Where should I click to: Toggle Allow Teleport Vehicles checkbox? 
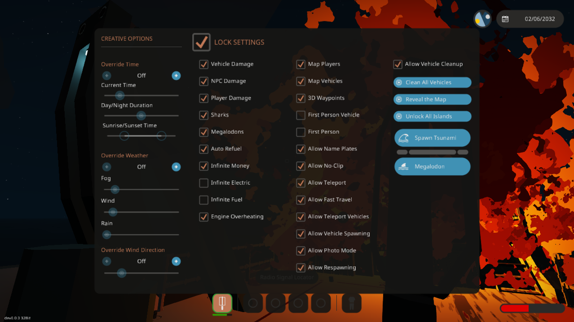coord(301,217)
